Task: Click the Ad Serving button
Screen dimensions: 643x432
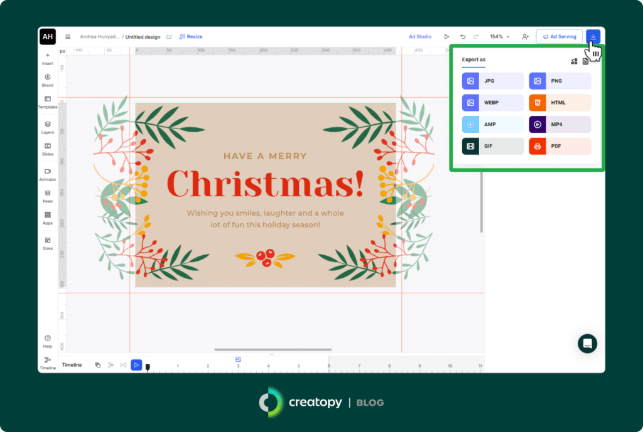Action: [559, 37]
